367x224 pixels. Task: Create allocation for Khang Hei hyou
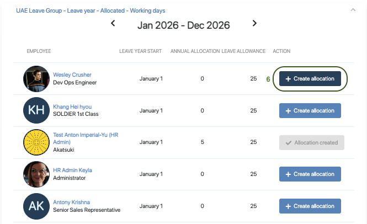(x=310, y=110)
